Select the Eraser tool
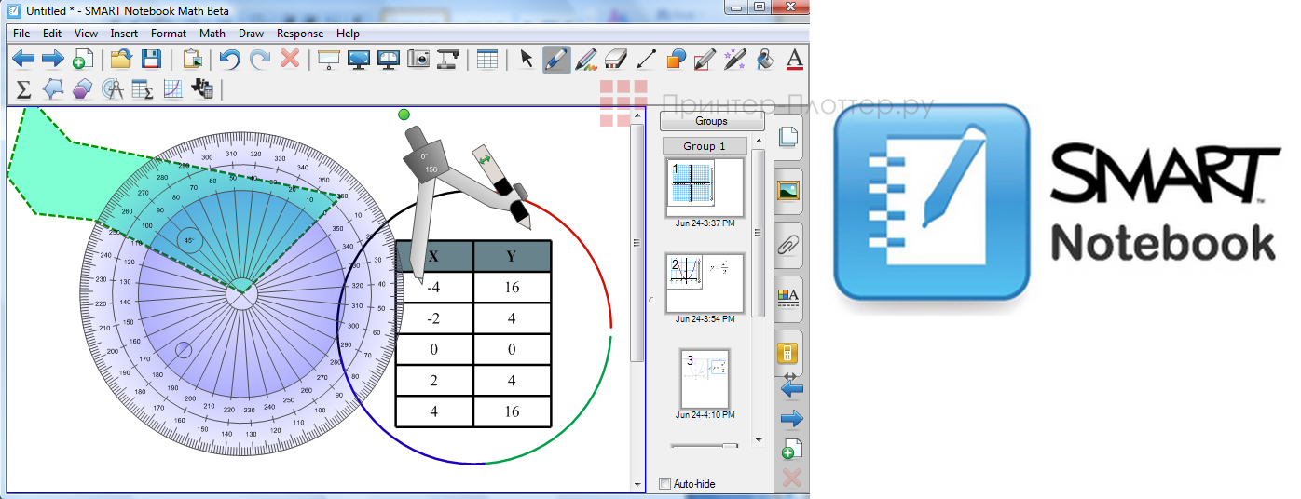1301x499 pixels. tap(616, 60)
